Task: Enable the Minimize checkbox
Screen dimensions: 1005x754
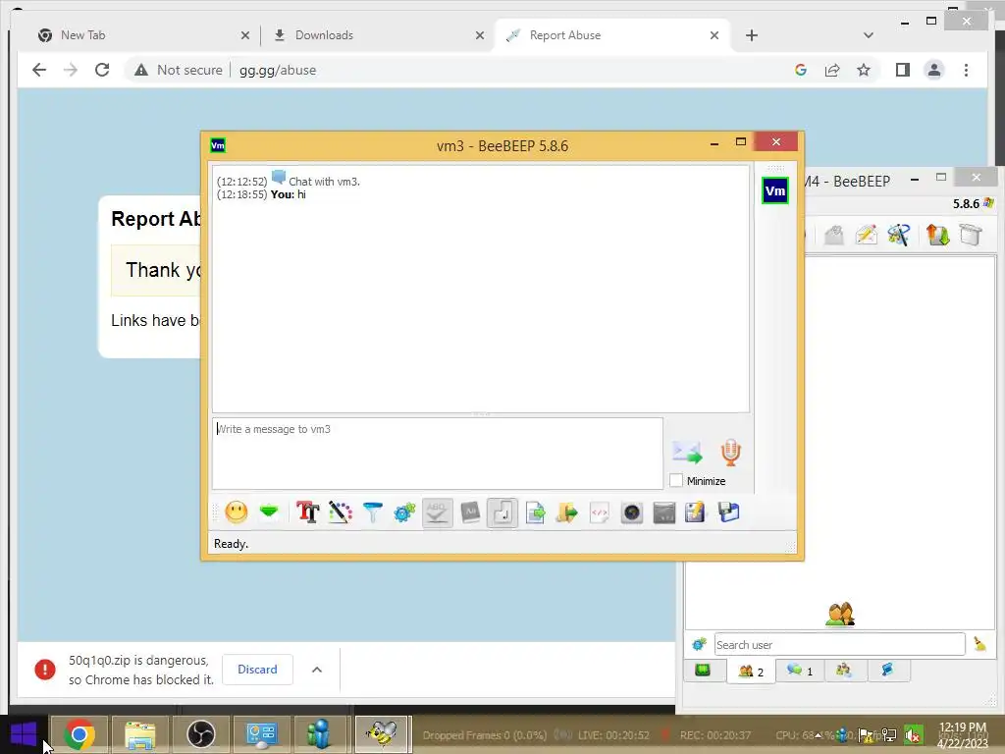Action: click(x=675, y=480)
